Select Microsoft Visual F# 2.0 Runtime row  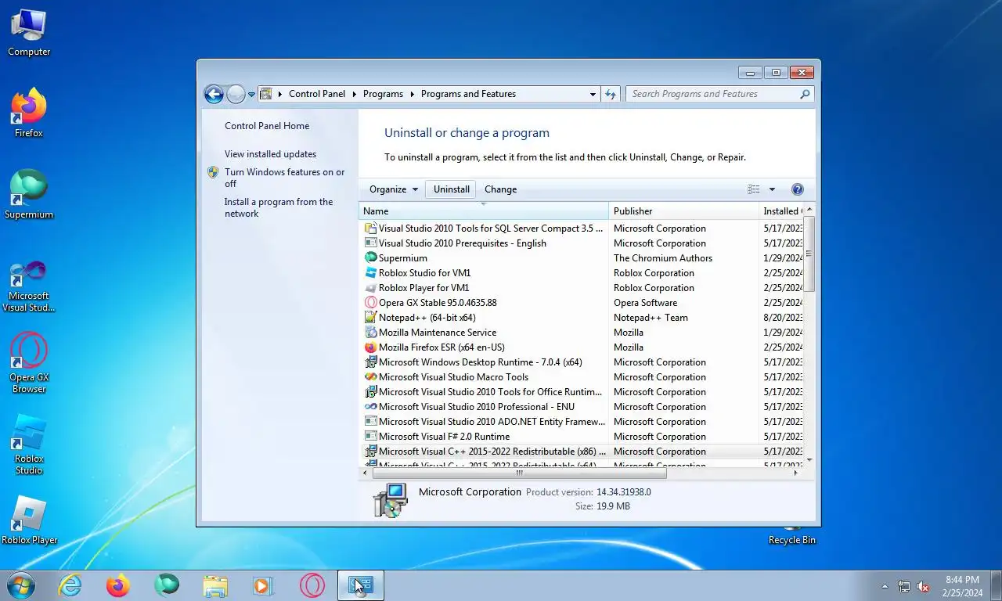tap(582, 437)
